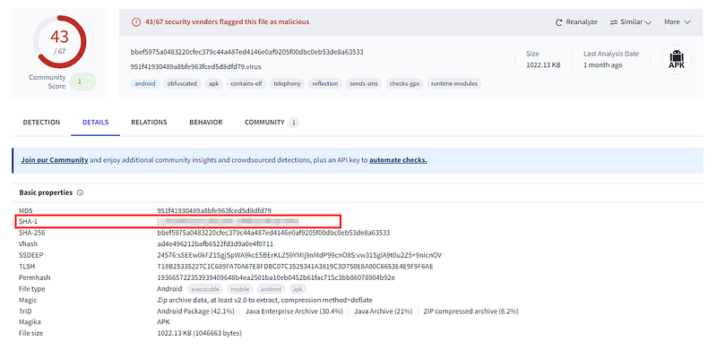This screenshot has width=717, height=349.
Task: Click the android tag
Action: [145, 83]
